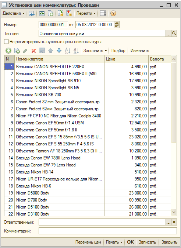This screenshot has width=181, height=248.
Task: Click price cell 16 990,00
Action: pyautogui.click(x=126, y=74)
